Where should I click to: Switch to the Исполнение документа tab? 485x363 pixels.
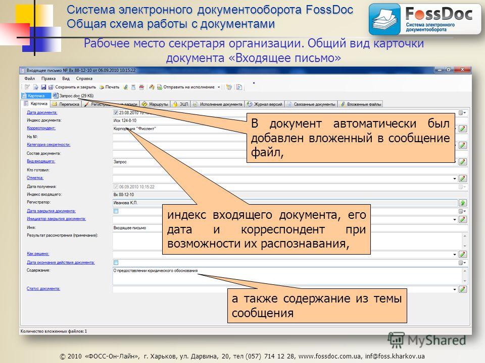(x=218, y=104)
